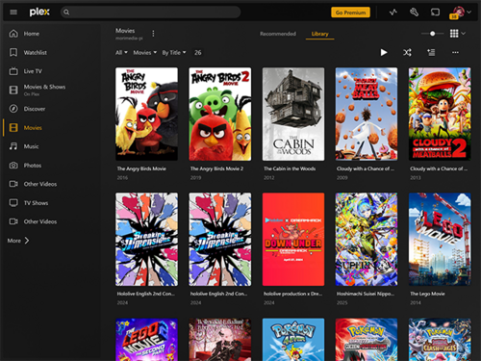Image resolution: width=481 pixels, height=361 pixels.
Task: Open the By Title sort dropdown
Action: pyautogui.click(x=174, y=52)
